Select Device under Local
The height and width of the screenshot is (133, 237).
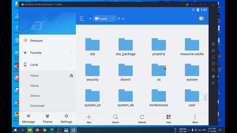pyautogui.click(x=47, y=96)
